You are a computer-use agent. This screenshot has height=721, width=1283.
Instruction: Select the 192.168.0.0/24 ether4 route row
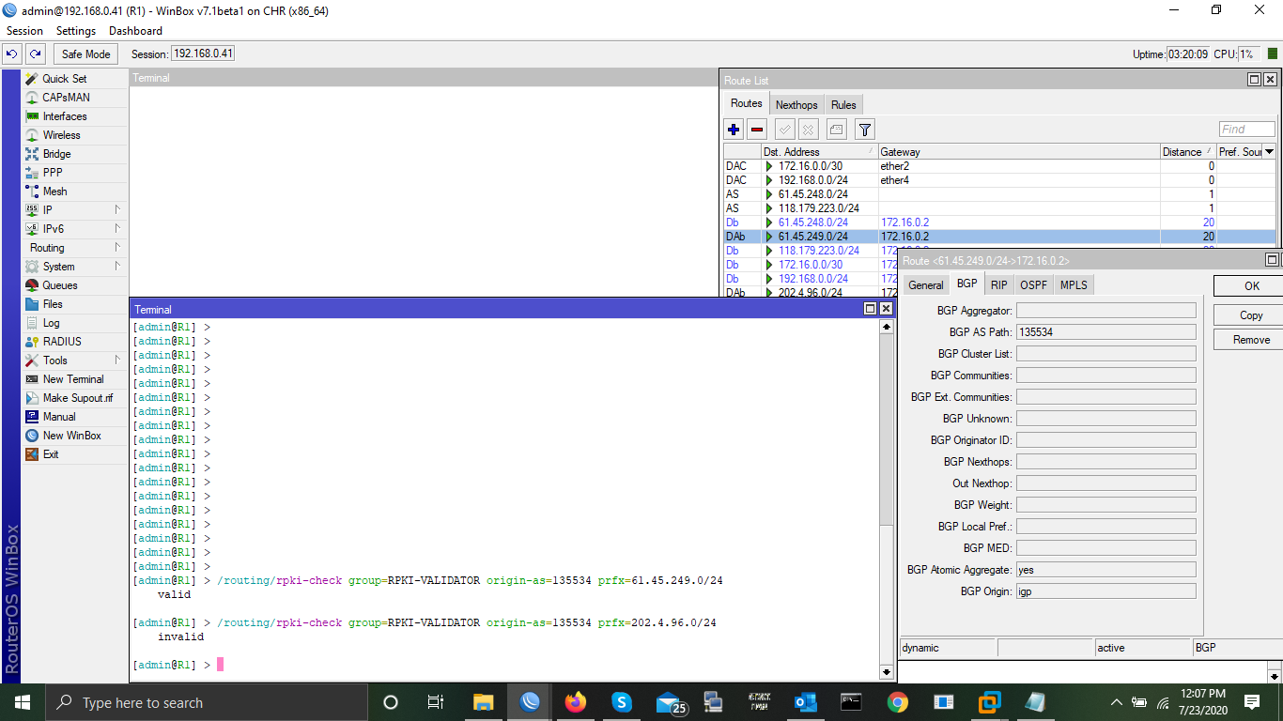[1000, 180]
